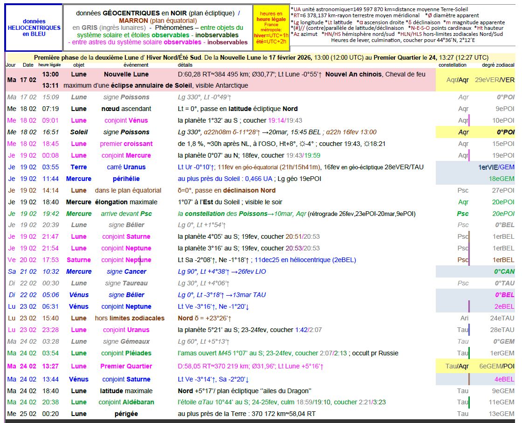Click the yellow 'heures en heure légale' box
The image size is (522, 423).
click(x=271, y=28)
